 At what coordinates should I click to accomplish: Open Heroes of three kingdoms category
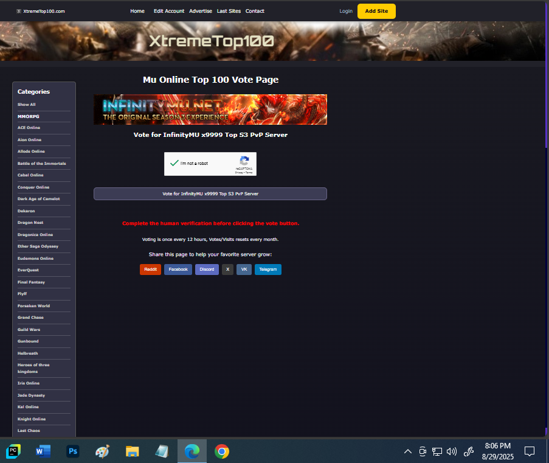pyautogui.click(x=33, y=368)
